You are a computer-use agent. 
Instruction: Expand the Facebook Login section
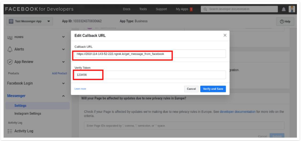click(x=63, y=83)
